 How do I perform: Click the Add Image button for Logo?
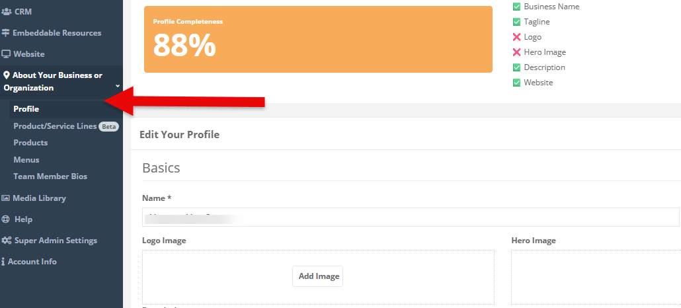coord(317,276)
